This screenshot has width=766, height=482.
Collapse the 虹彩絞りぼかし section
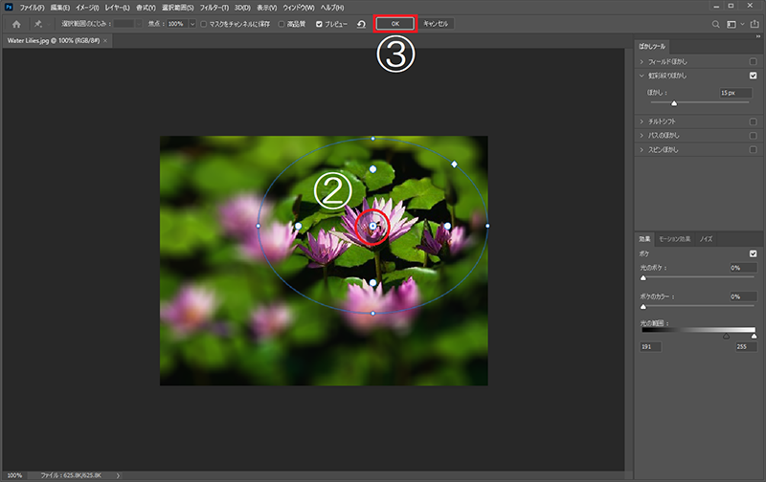coord(642,76)
